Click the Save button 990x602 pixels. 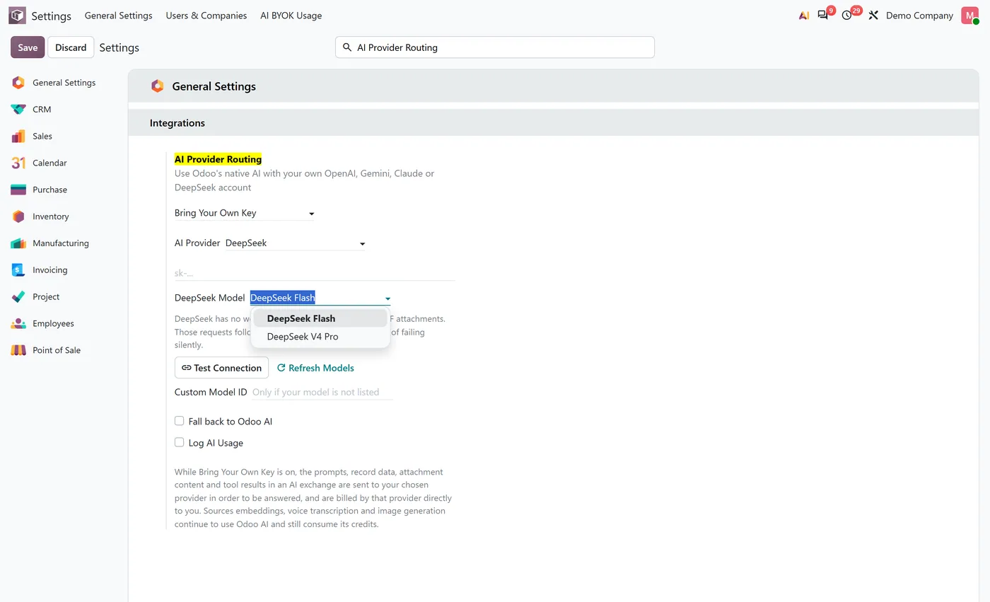pyautogui.click(x=28, y=47)
